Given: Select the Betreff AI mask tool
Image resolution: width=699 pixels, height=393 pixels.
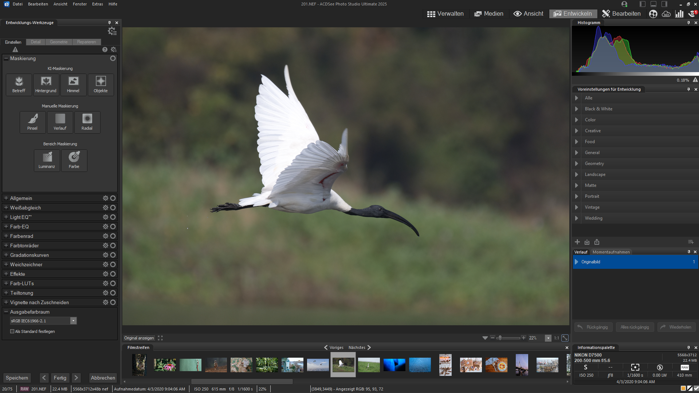Looking at the screenshot, I should point(19,85).
